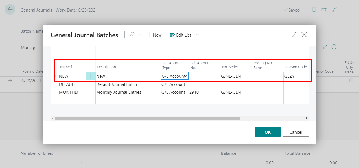Click the Manage menu

tap(28, 47)
